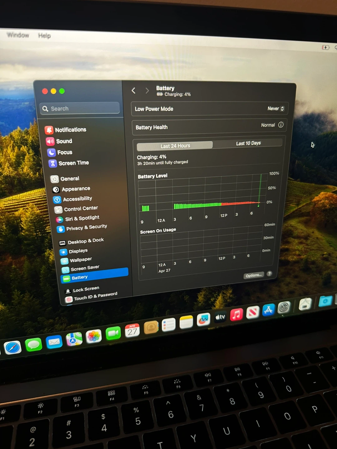
Task: Launch FaceTime from the Dock
Action: [x=113, y=334]
